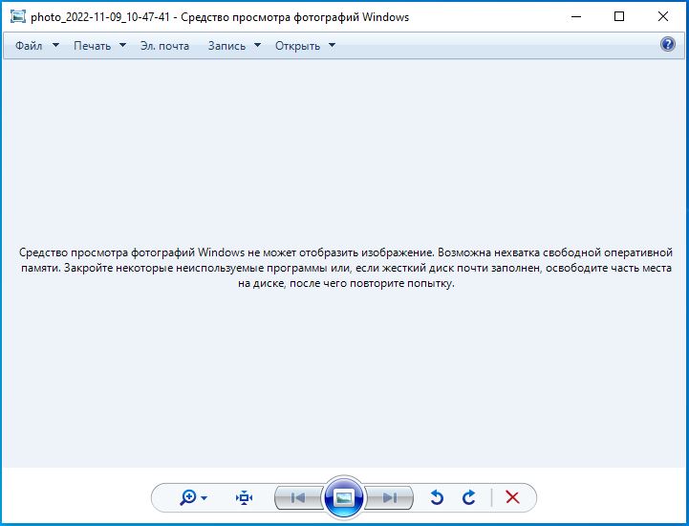Go to the next photo
The width and height of the screenshot is (689, 526).
[389, 498]
